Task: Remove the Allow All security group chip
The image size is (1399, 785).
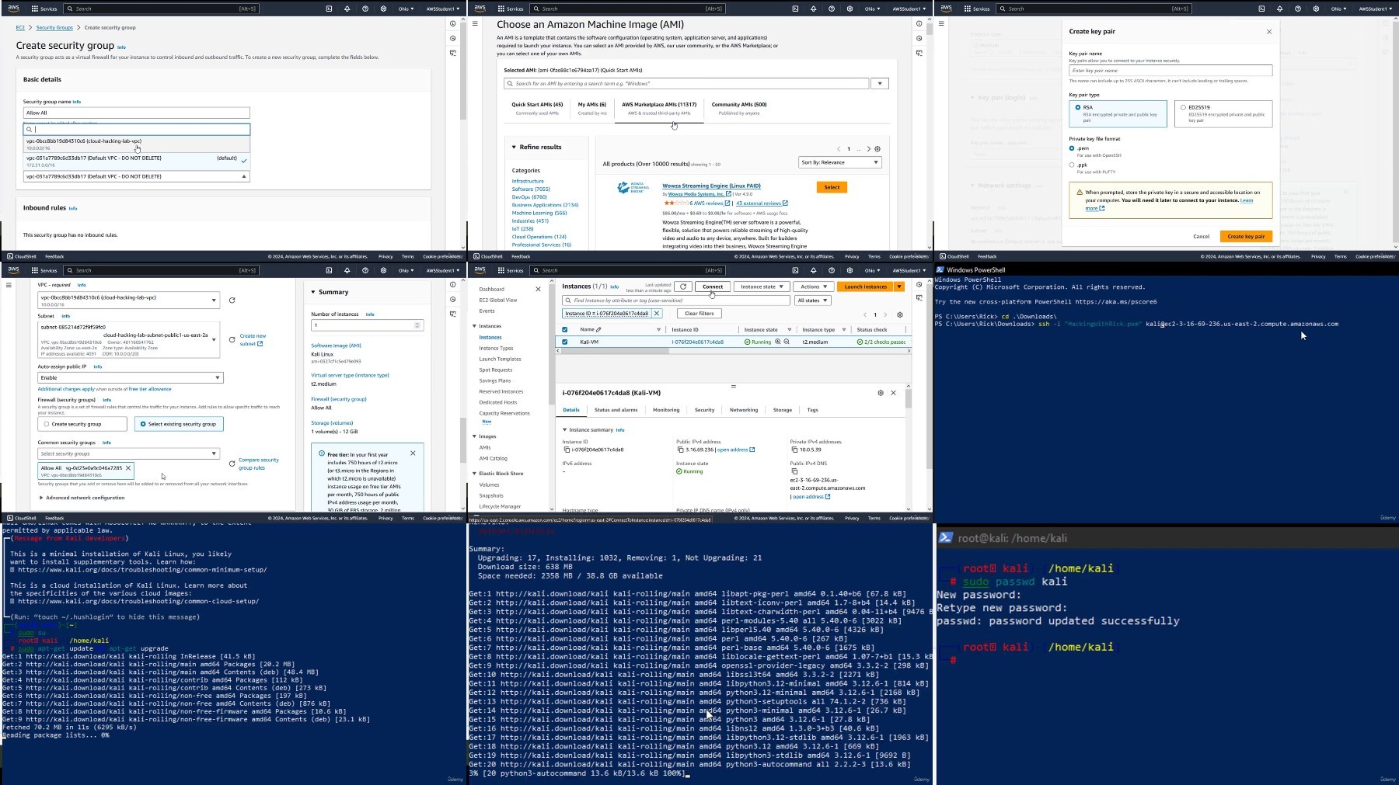Action: 128,468
